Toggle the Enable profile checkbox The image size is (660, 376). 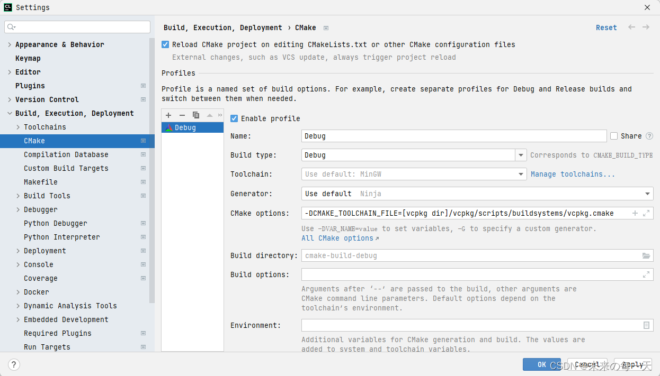point(234,118)
